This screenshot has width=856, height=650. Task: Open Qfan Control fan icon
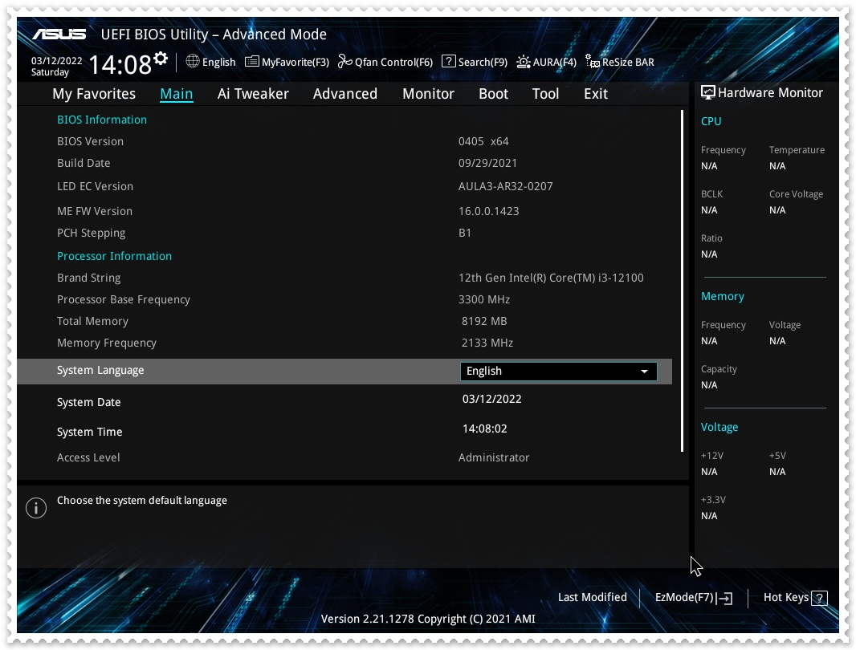click(x=344, y=61)
